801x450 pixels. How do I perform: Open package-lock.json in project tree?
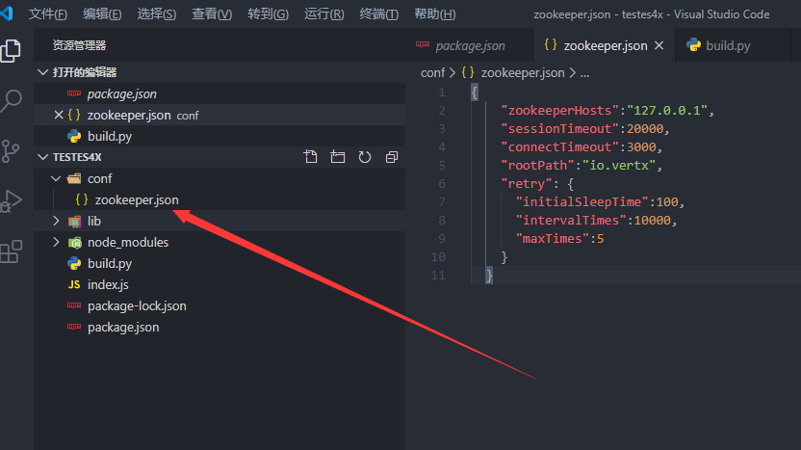click(220, 305)
